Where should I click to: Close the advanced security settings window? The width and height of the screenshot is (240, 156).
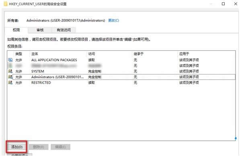236,4
